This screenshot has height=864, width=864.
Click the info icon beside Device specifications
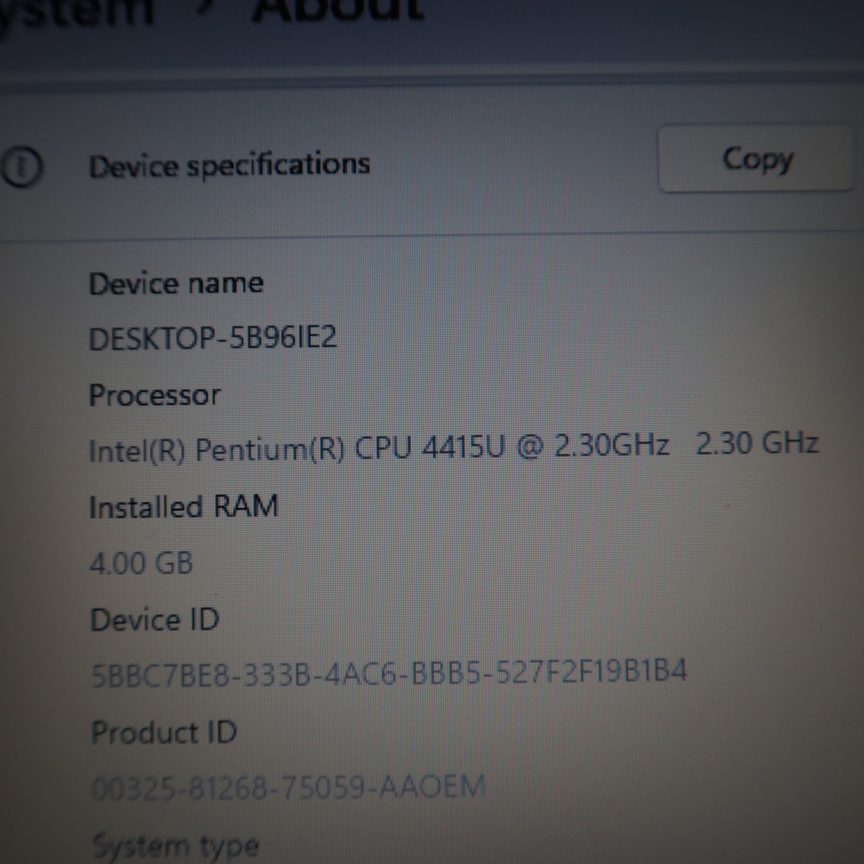[21, 166]
